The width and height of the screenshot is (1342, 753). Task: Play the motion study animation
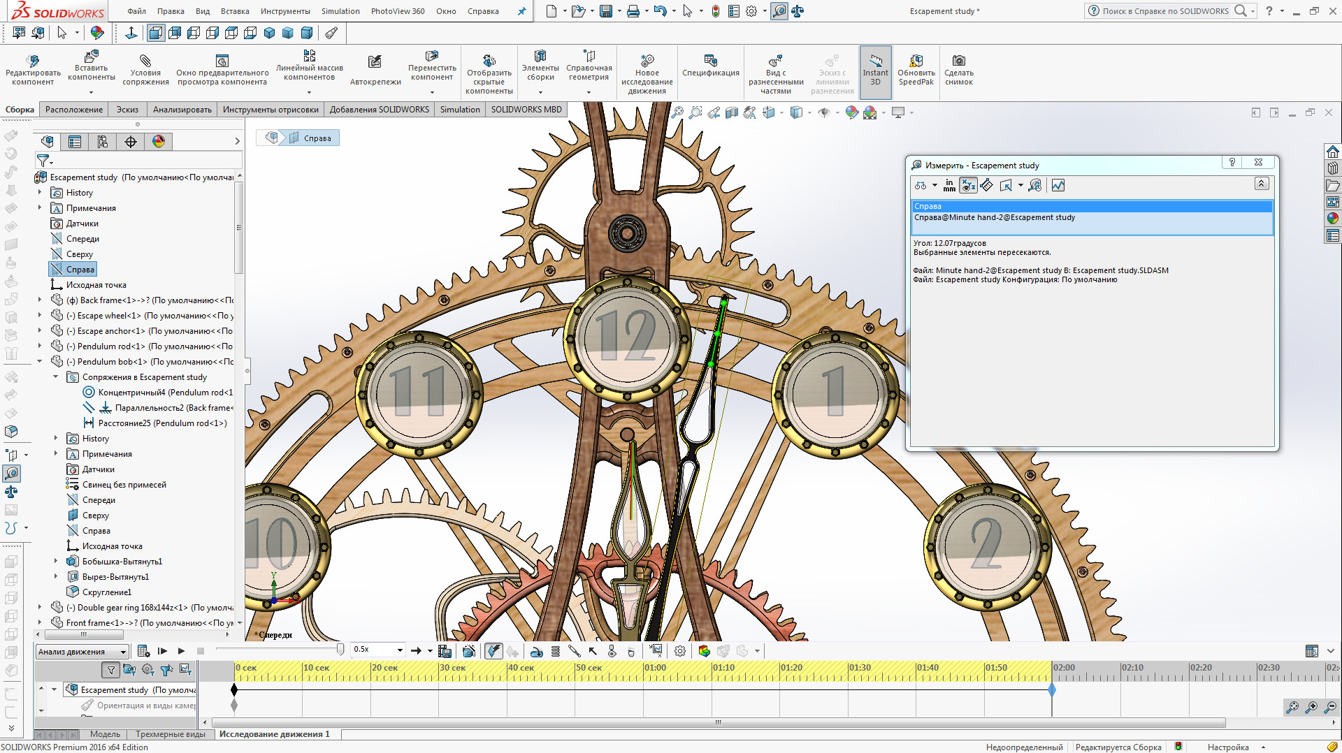click(182, 651)
